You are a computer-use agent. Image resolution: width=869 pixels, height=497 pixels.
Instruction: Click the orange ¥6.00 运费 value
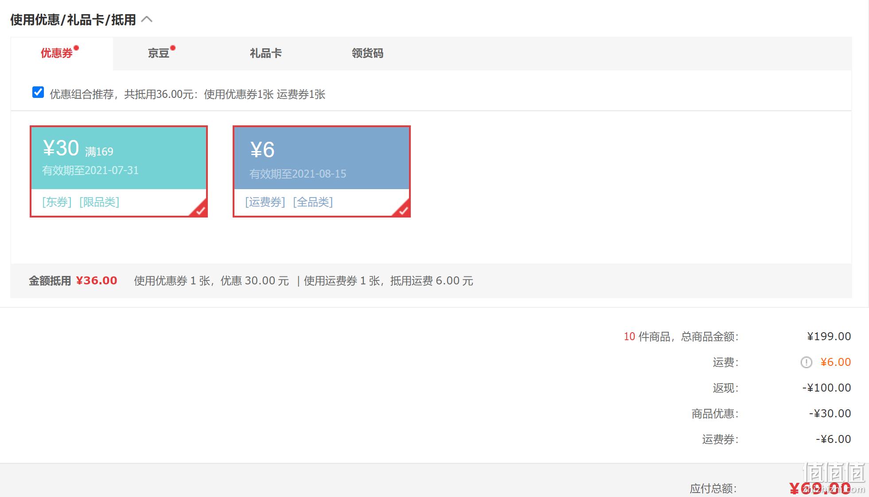pyautogui.click(x=835, y=362)
